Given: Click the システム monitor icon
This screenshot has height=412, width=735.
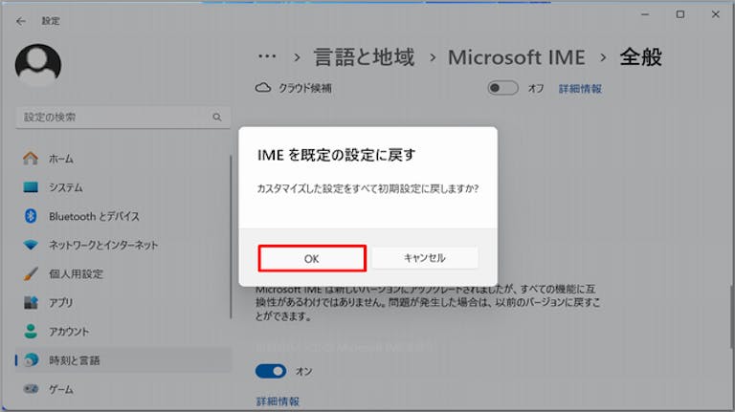Looking at the screenshot, I should [x=31, y=187].
